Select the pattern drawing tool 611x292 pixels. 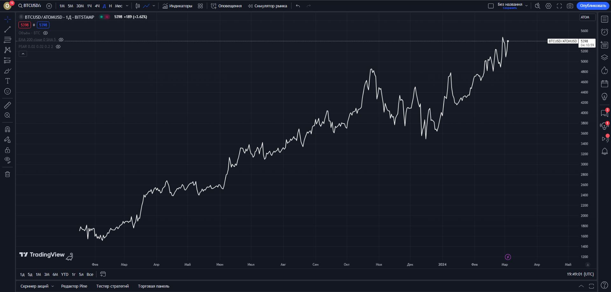tap(8, 50)
